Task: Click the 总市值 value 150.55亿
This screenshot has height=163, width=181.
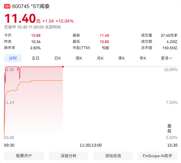Action: [170, 48]
